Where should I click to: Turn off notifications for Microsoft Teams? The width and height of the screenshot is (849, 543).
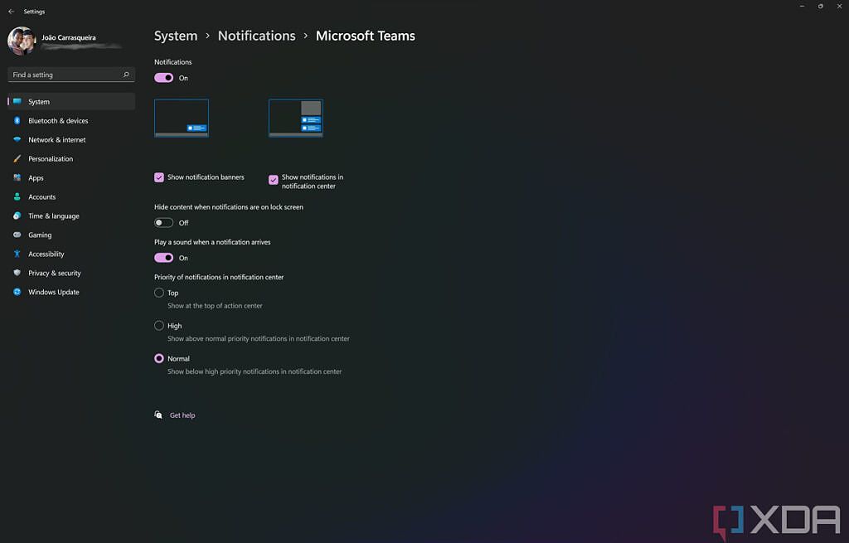pyautogui.click(x=163, y=77)
